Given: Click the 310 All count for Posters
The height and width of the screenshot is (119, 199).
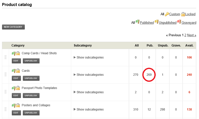Looking at the screenshot, I should click(136, 109).
